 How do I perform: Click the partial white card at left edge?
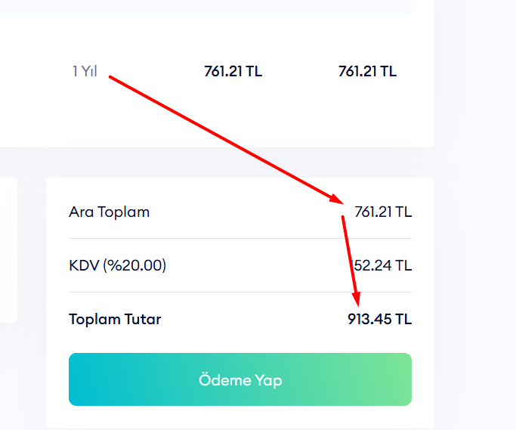pyautogui.click(x=8, y=250)
